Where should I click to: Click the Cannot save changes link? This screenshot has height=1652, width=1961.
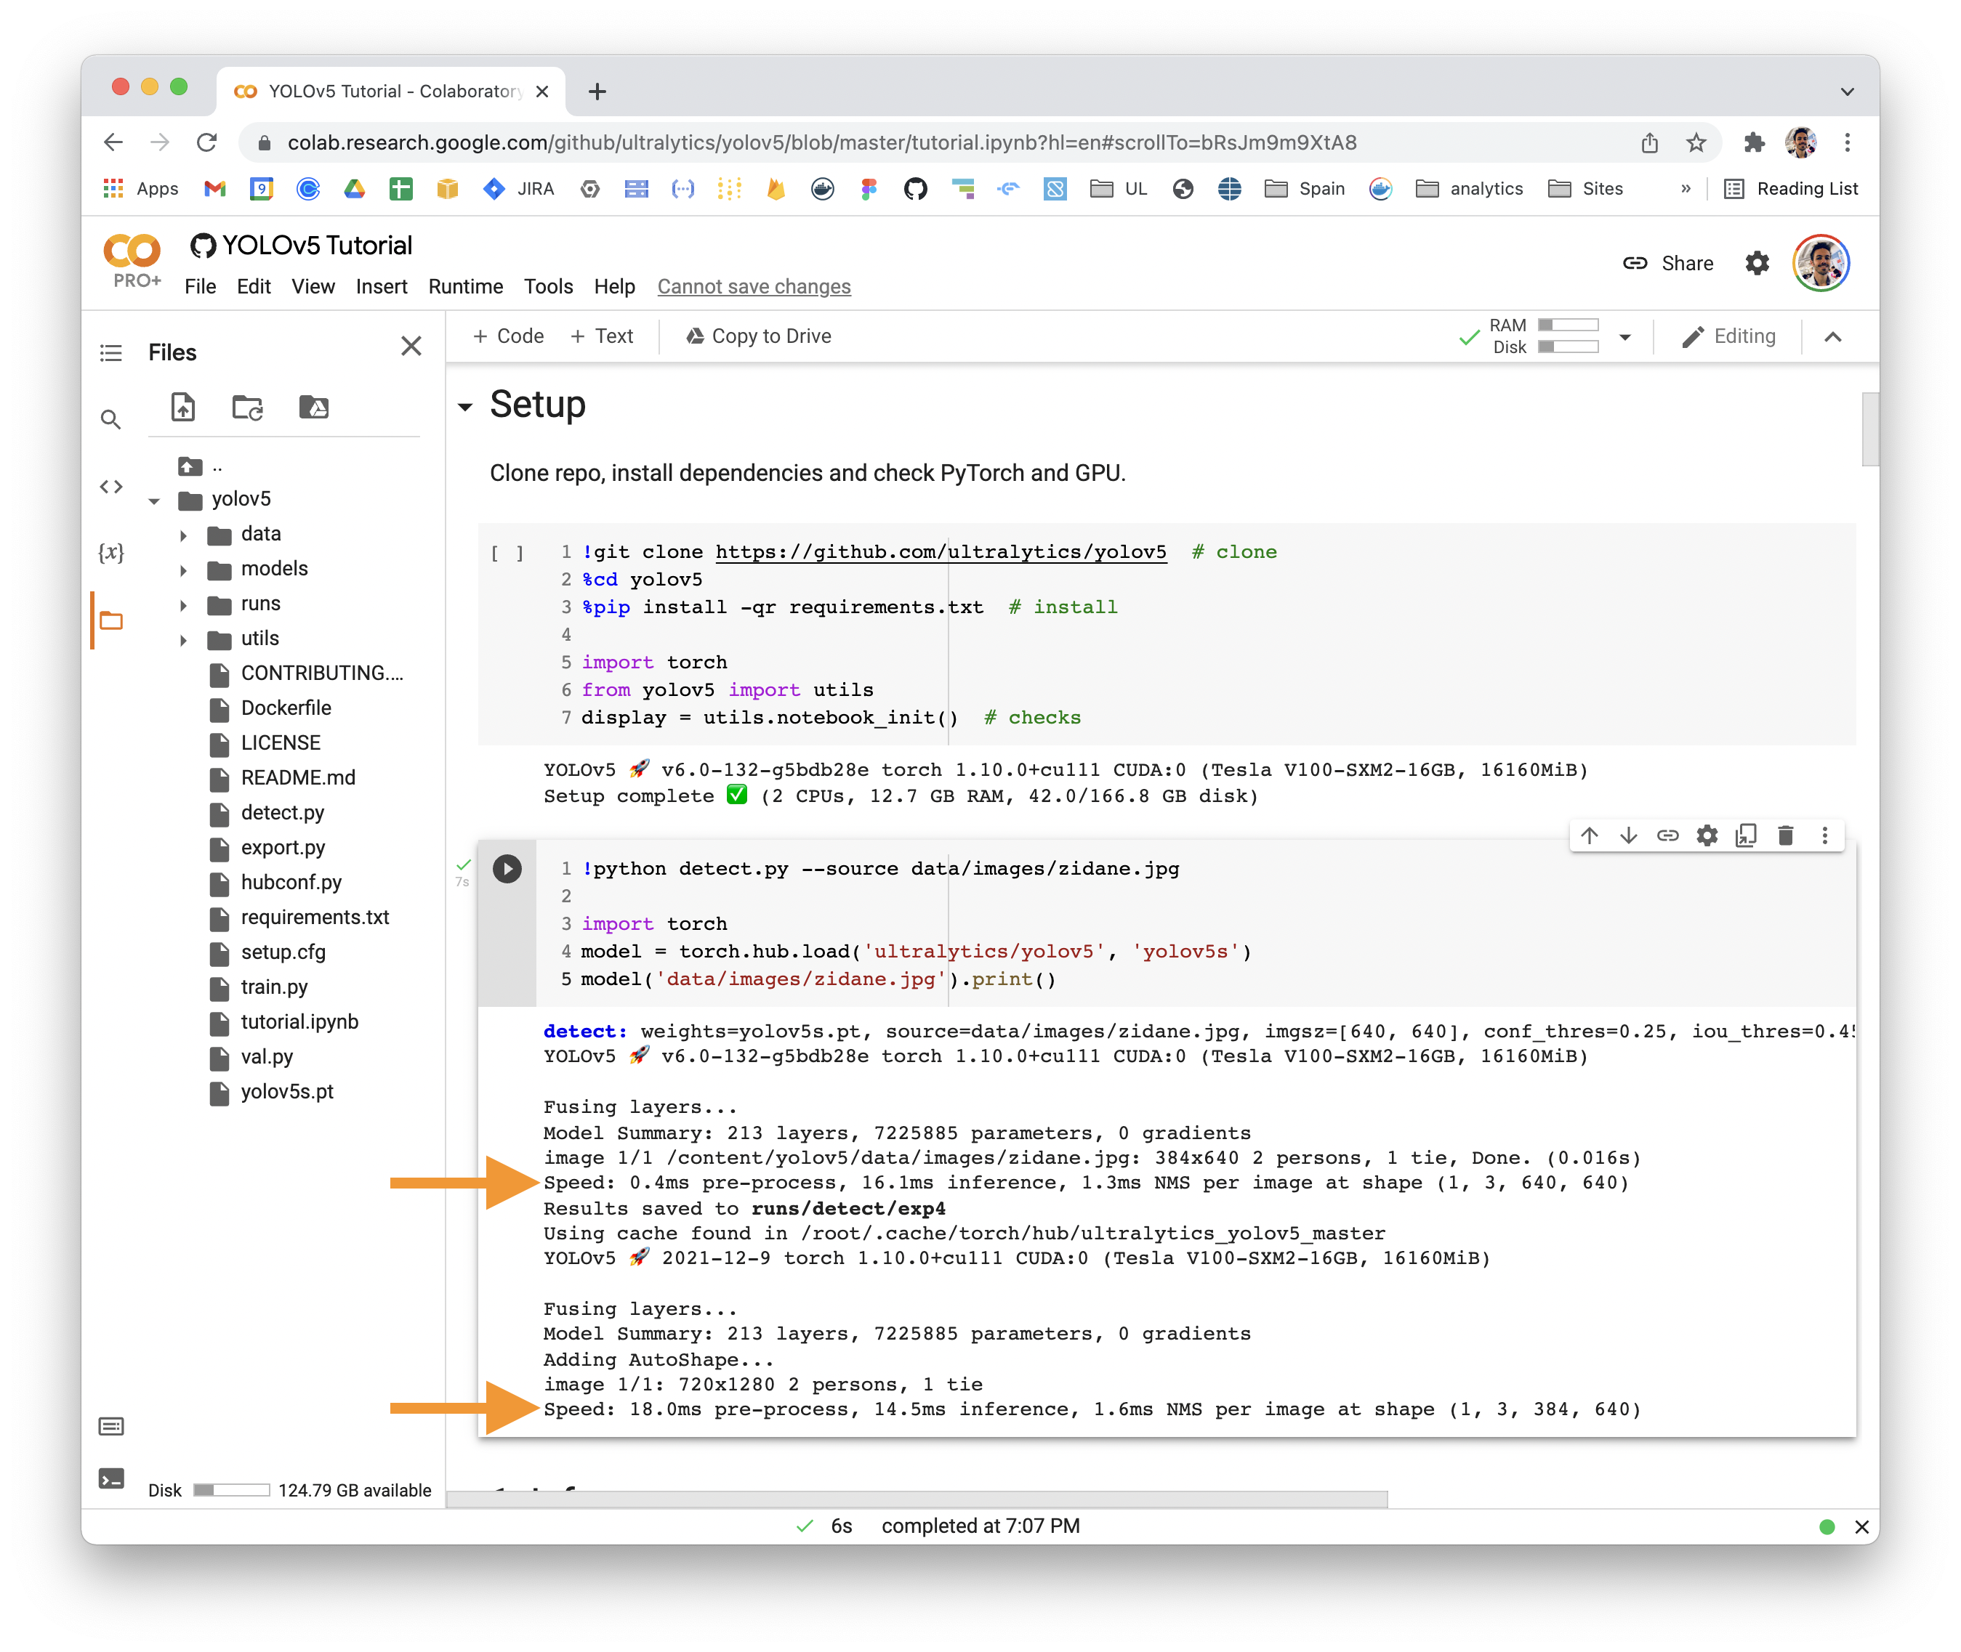(754, 286)
